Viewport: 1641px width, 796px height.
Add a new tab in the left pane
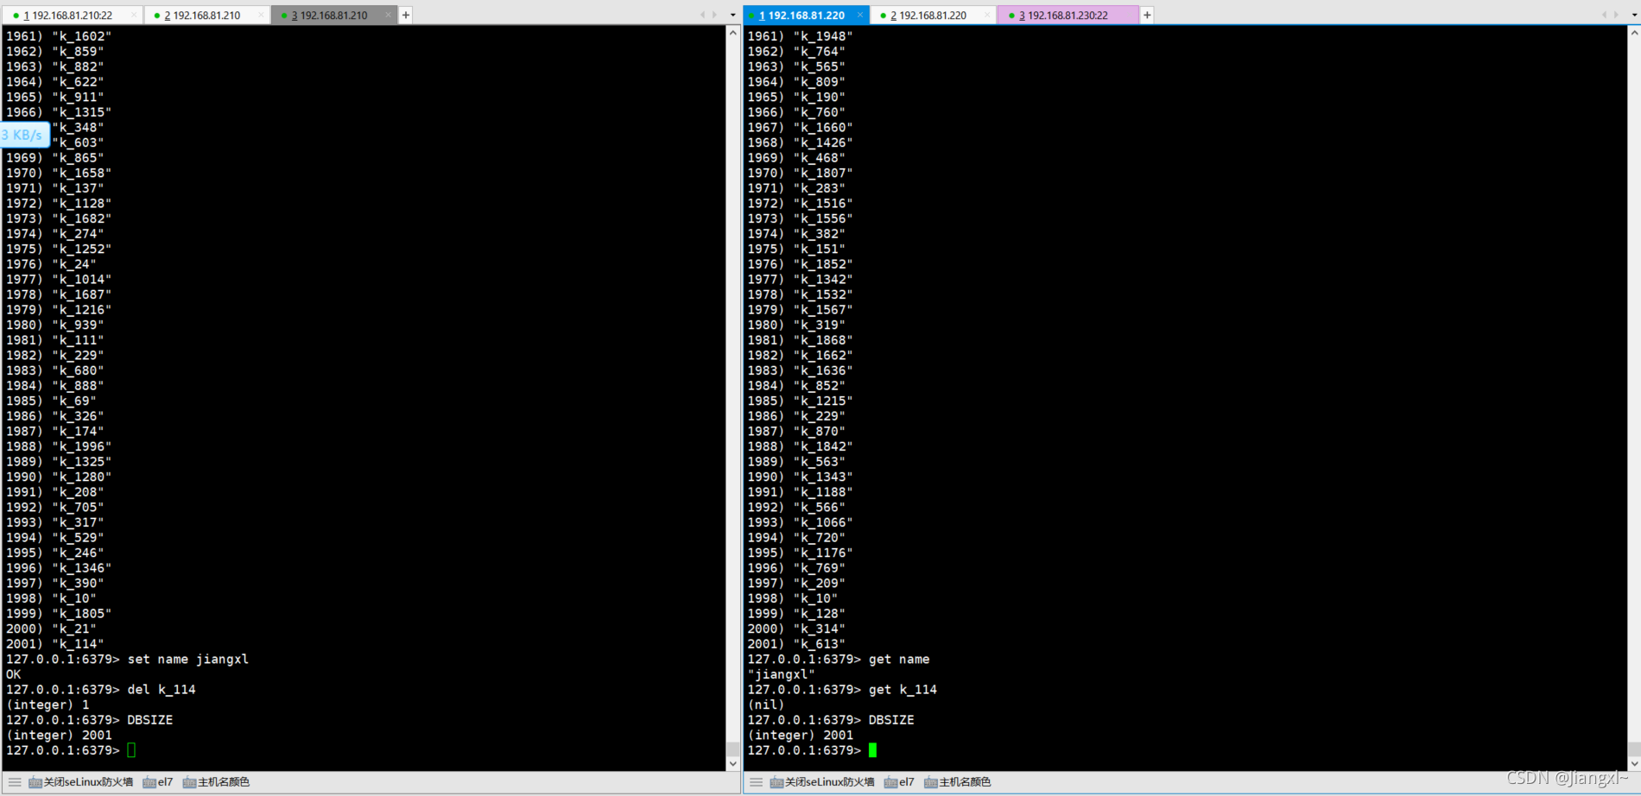click(406, 16)
